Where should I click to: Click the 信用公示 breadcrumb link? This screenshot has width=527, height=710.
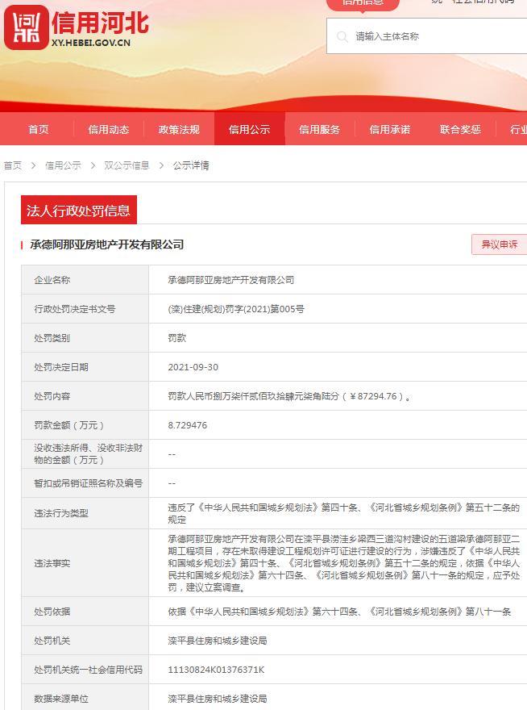click(x=63, y=165)
